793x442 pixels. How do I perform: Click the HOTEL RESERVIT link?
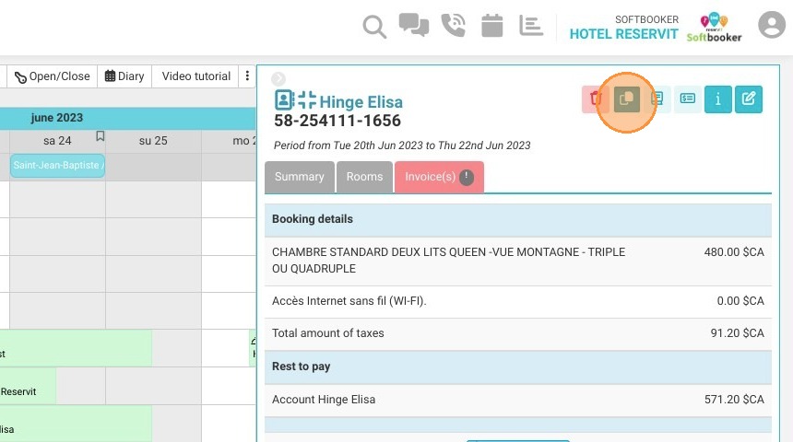[623, 34]
